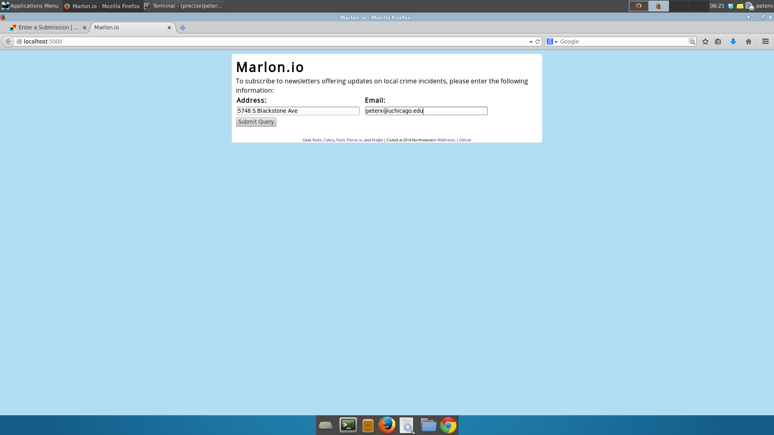Follow the Github footer link
774x435 pixels.
tap(465, 140)
